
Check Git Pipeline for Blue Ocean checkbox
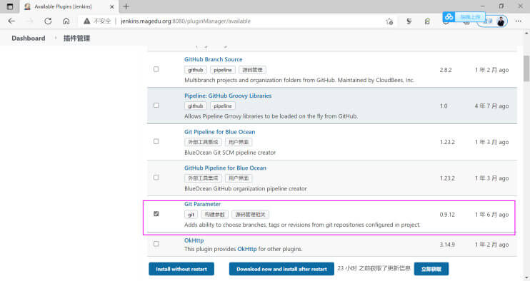(156, 141)
